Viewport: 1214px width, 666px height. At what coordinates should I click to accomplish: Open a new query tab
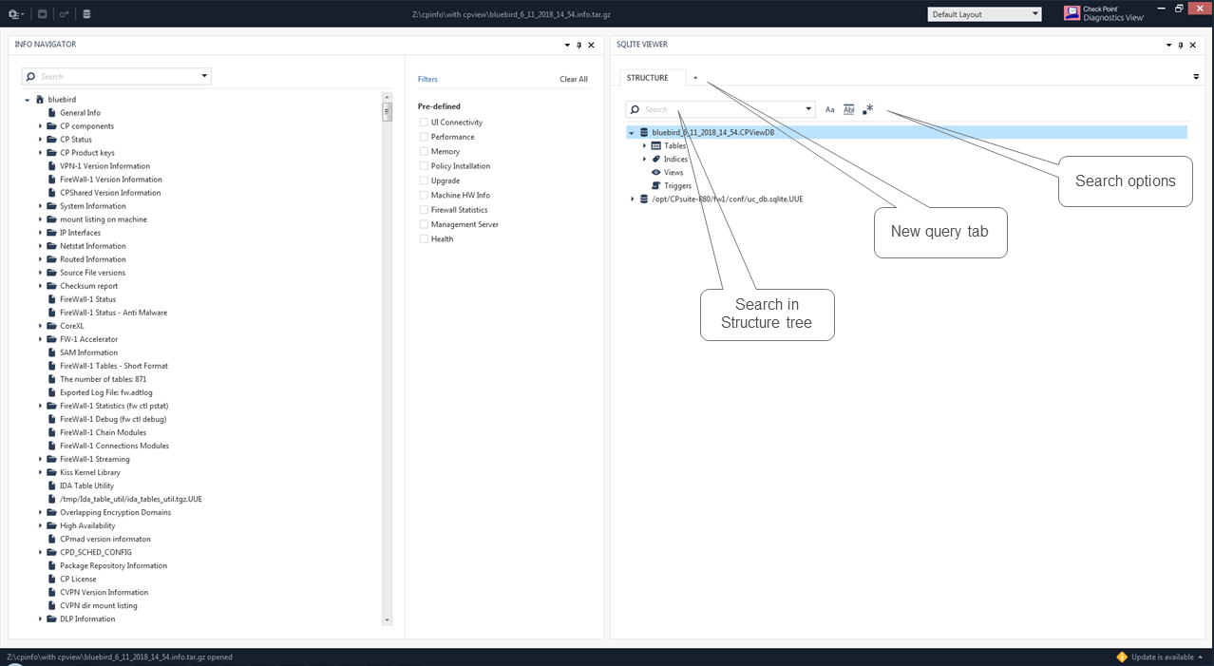(x=696, y=77)
